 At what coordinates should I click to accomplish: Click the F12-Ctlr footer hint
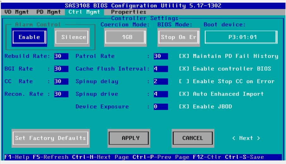(207, 157)
